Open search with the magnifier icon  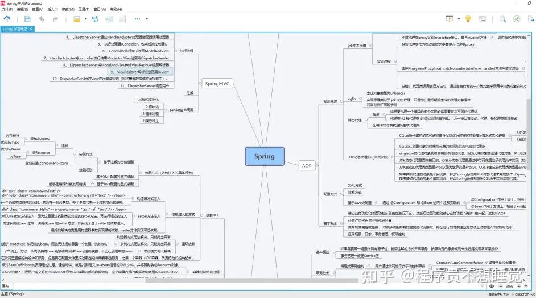coord(502,19)
